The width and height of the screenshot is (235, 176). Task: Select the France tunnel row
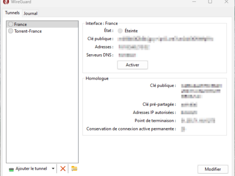42,24
